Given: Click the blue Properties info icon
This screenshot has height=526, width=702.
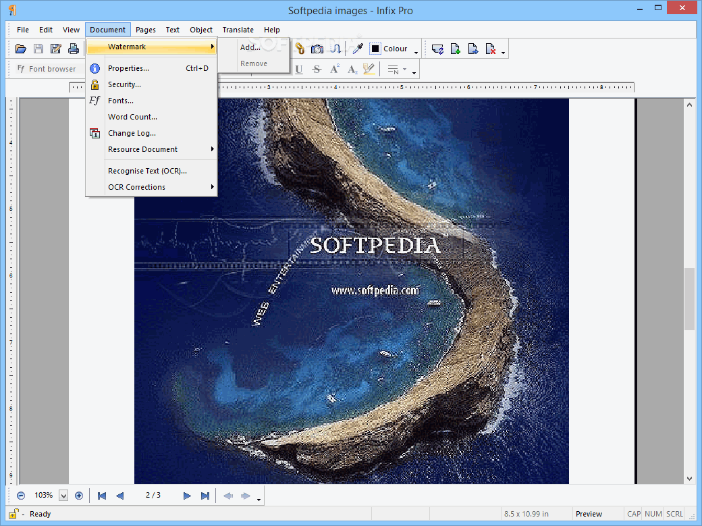Looking at the screenshot, I should 95,68.
